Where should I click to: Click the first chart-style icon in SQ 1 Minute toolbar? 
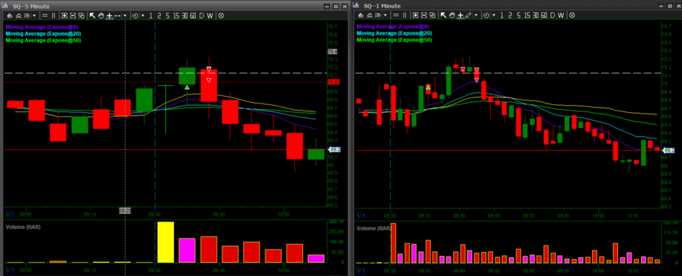click(x=361, y=16)
